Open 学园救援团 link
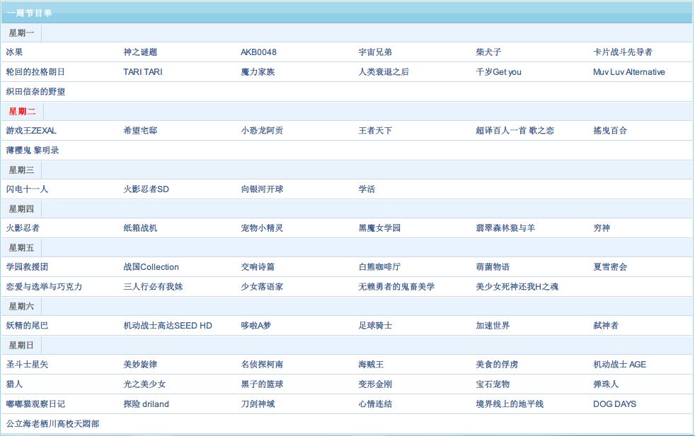Image resolution: width=695 pixels, height=436 pixels. click(x=27, y=267)
